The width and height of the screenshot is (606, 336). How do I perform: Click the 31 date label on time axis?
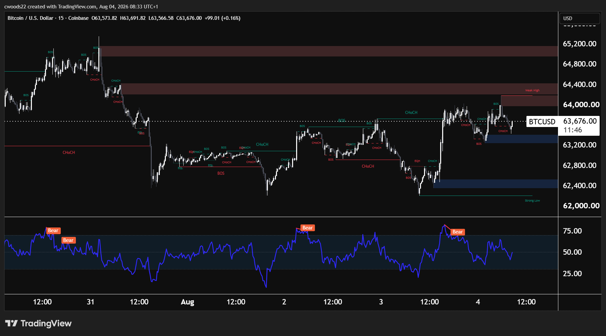(91, 302)
